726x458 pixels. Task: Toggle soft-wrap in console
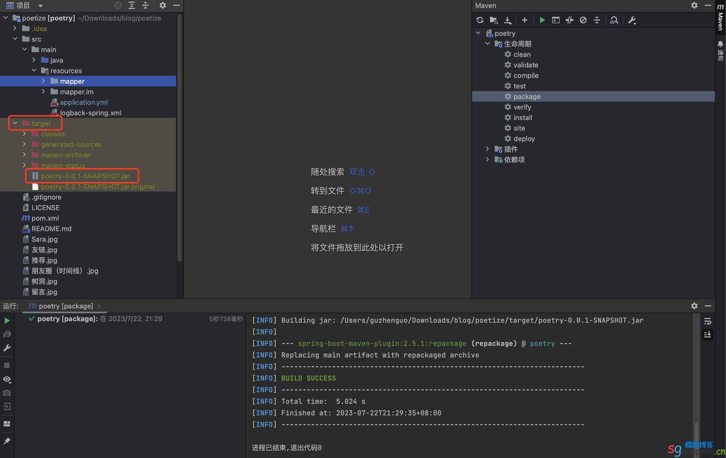707,321
